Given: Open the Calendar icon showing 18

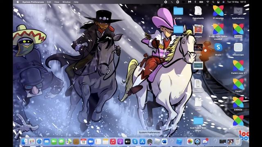Looking at the screenshot, I should click(x=84, y=142).
